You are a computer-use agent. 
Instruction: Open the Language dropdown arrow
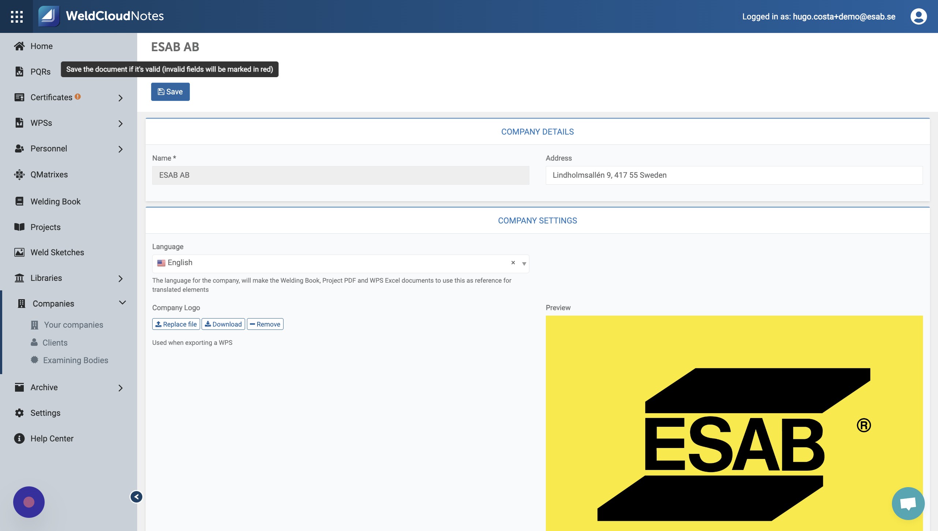tap(524, 264)
